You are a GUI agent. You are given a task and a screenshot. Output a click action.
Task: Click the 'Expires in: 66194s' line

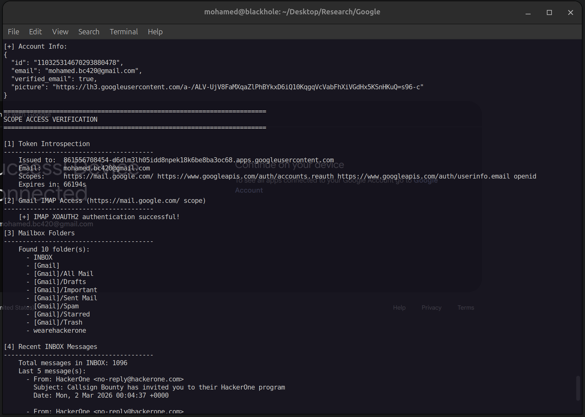tap(52, 184)
